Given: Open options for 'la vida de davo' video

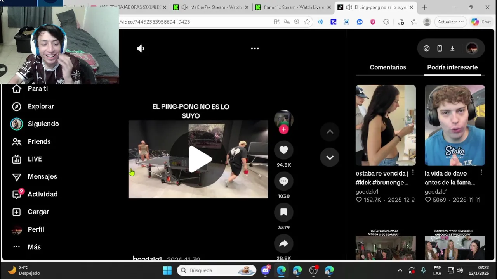Looking at the screenshot, I should pyautogui.click(x=481, y=172).
